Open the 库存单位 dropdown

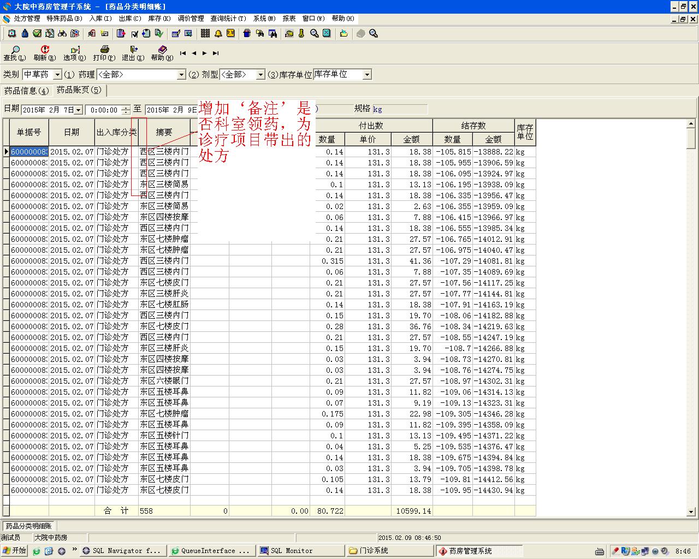[x=367, y=75]
